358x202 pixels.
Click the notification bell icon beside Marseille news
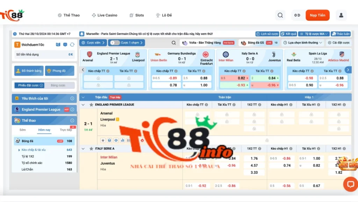click(82, 34)
